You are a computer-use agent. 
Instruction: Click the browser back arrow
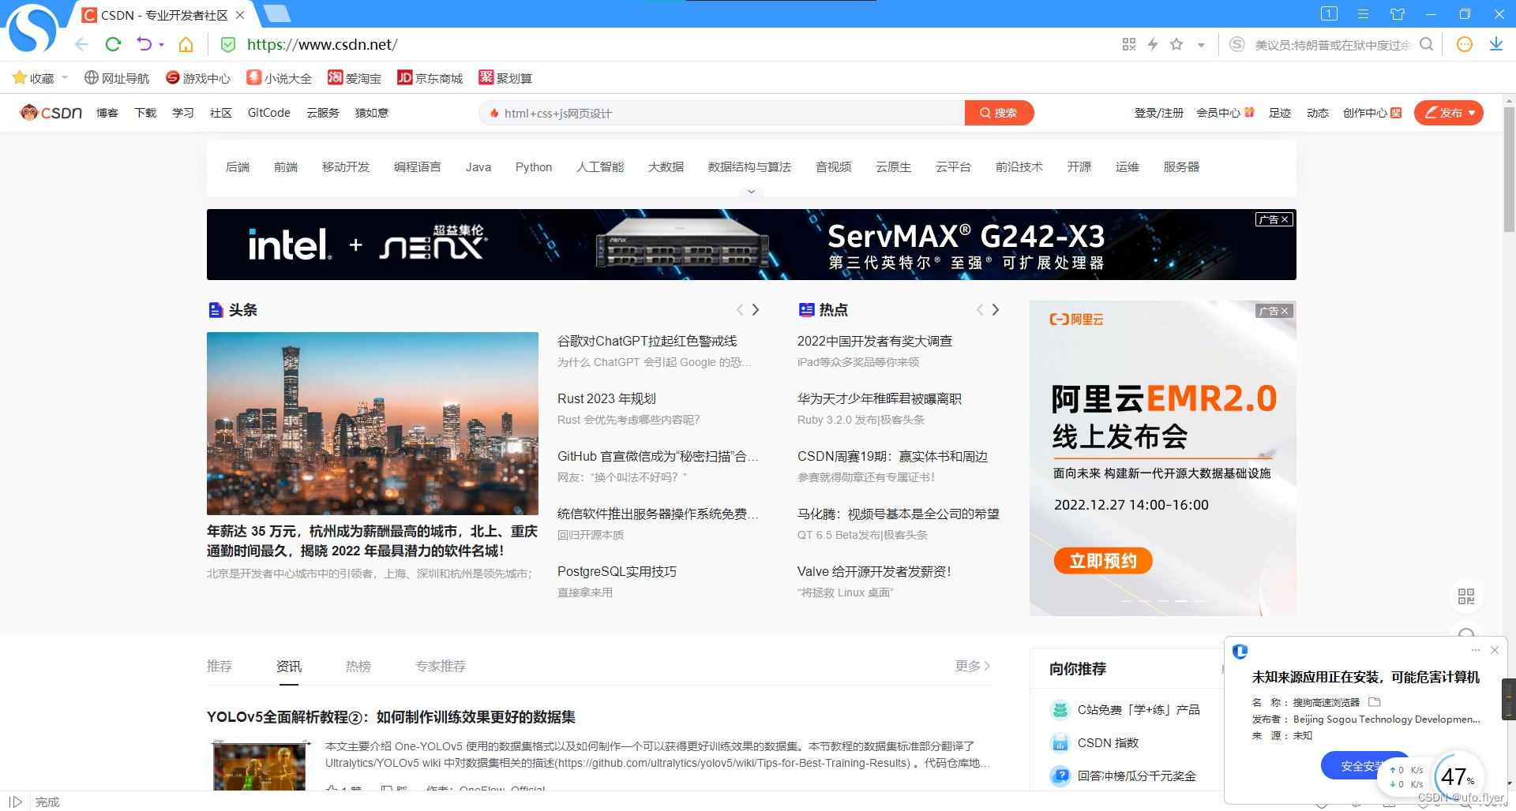[81, 44]
